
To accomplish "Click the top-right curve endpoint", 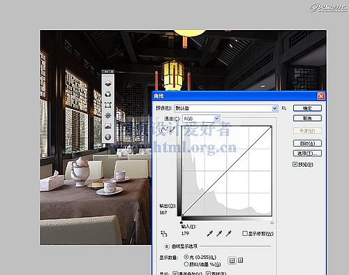I will point(271,126).
